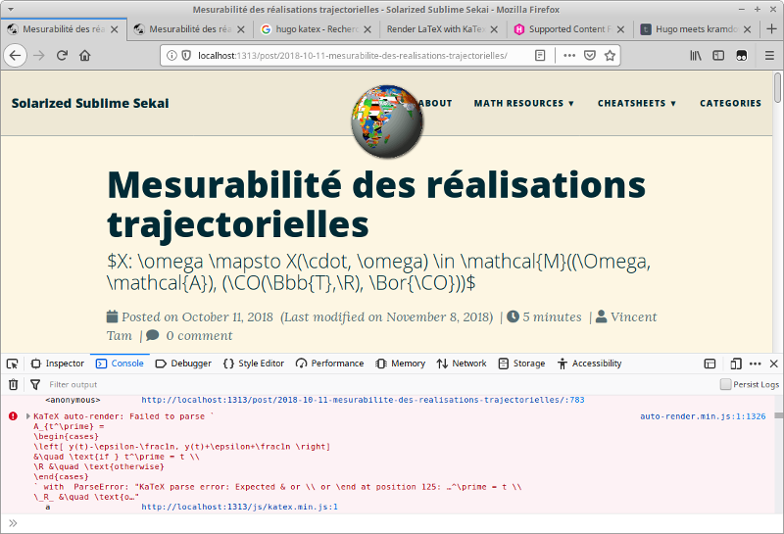Open the Cheatsheets dropdown menu
The width and height of the screenshot is (784, 534).
637,103
